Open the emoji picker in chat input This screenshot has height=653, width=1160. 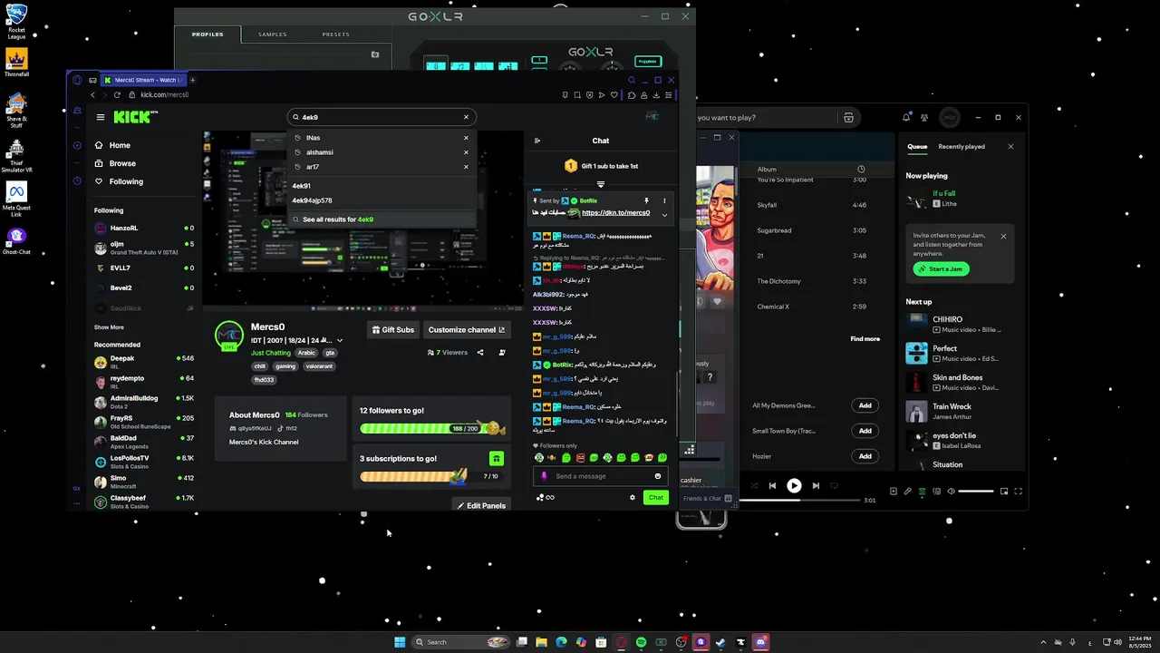658,476
